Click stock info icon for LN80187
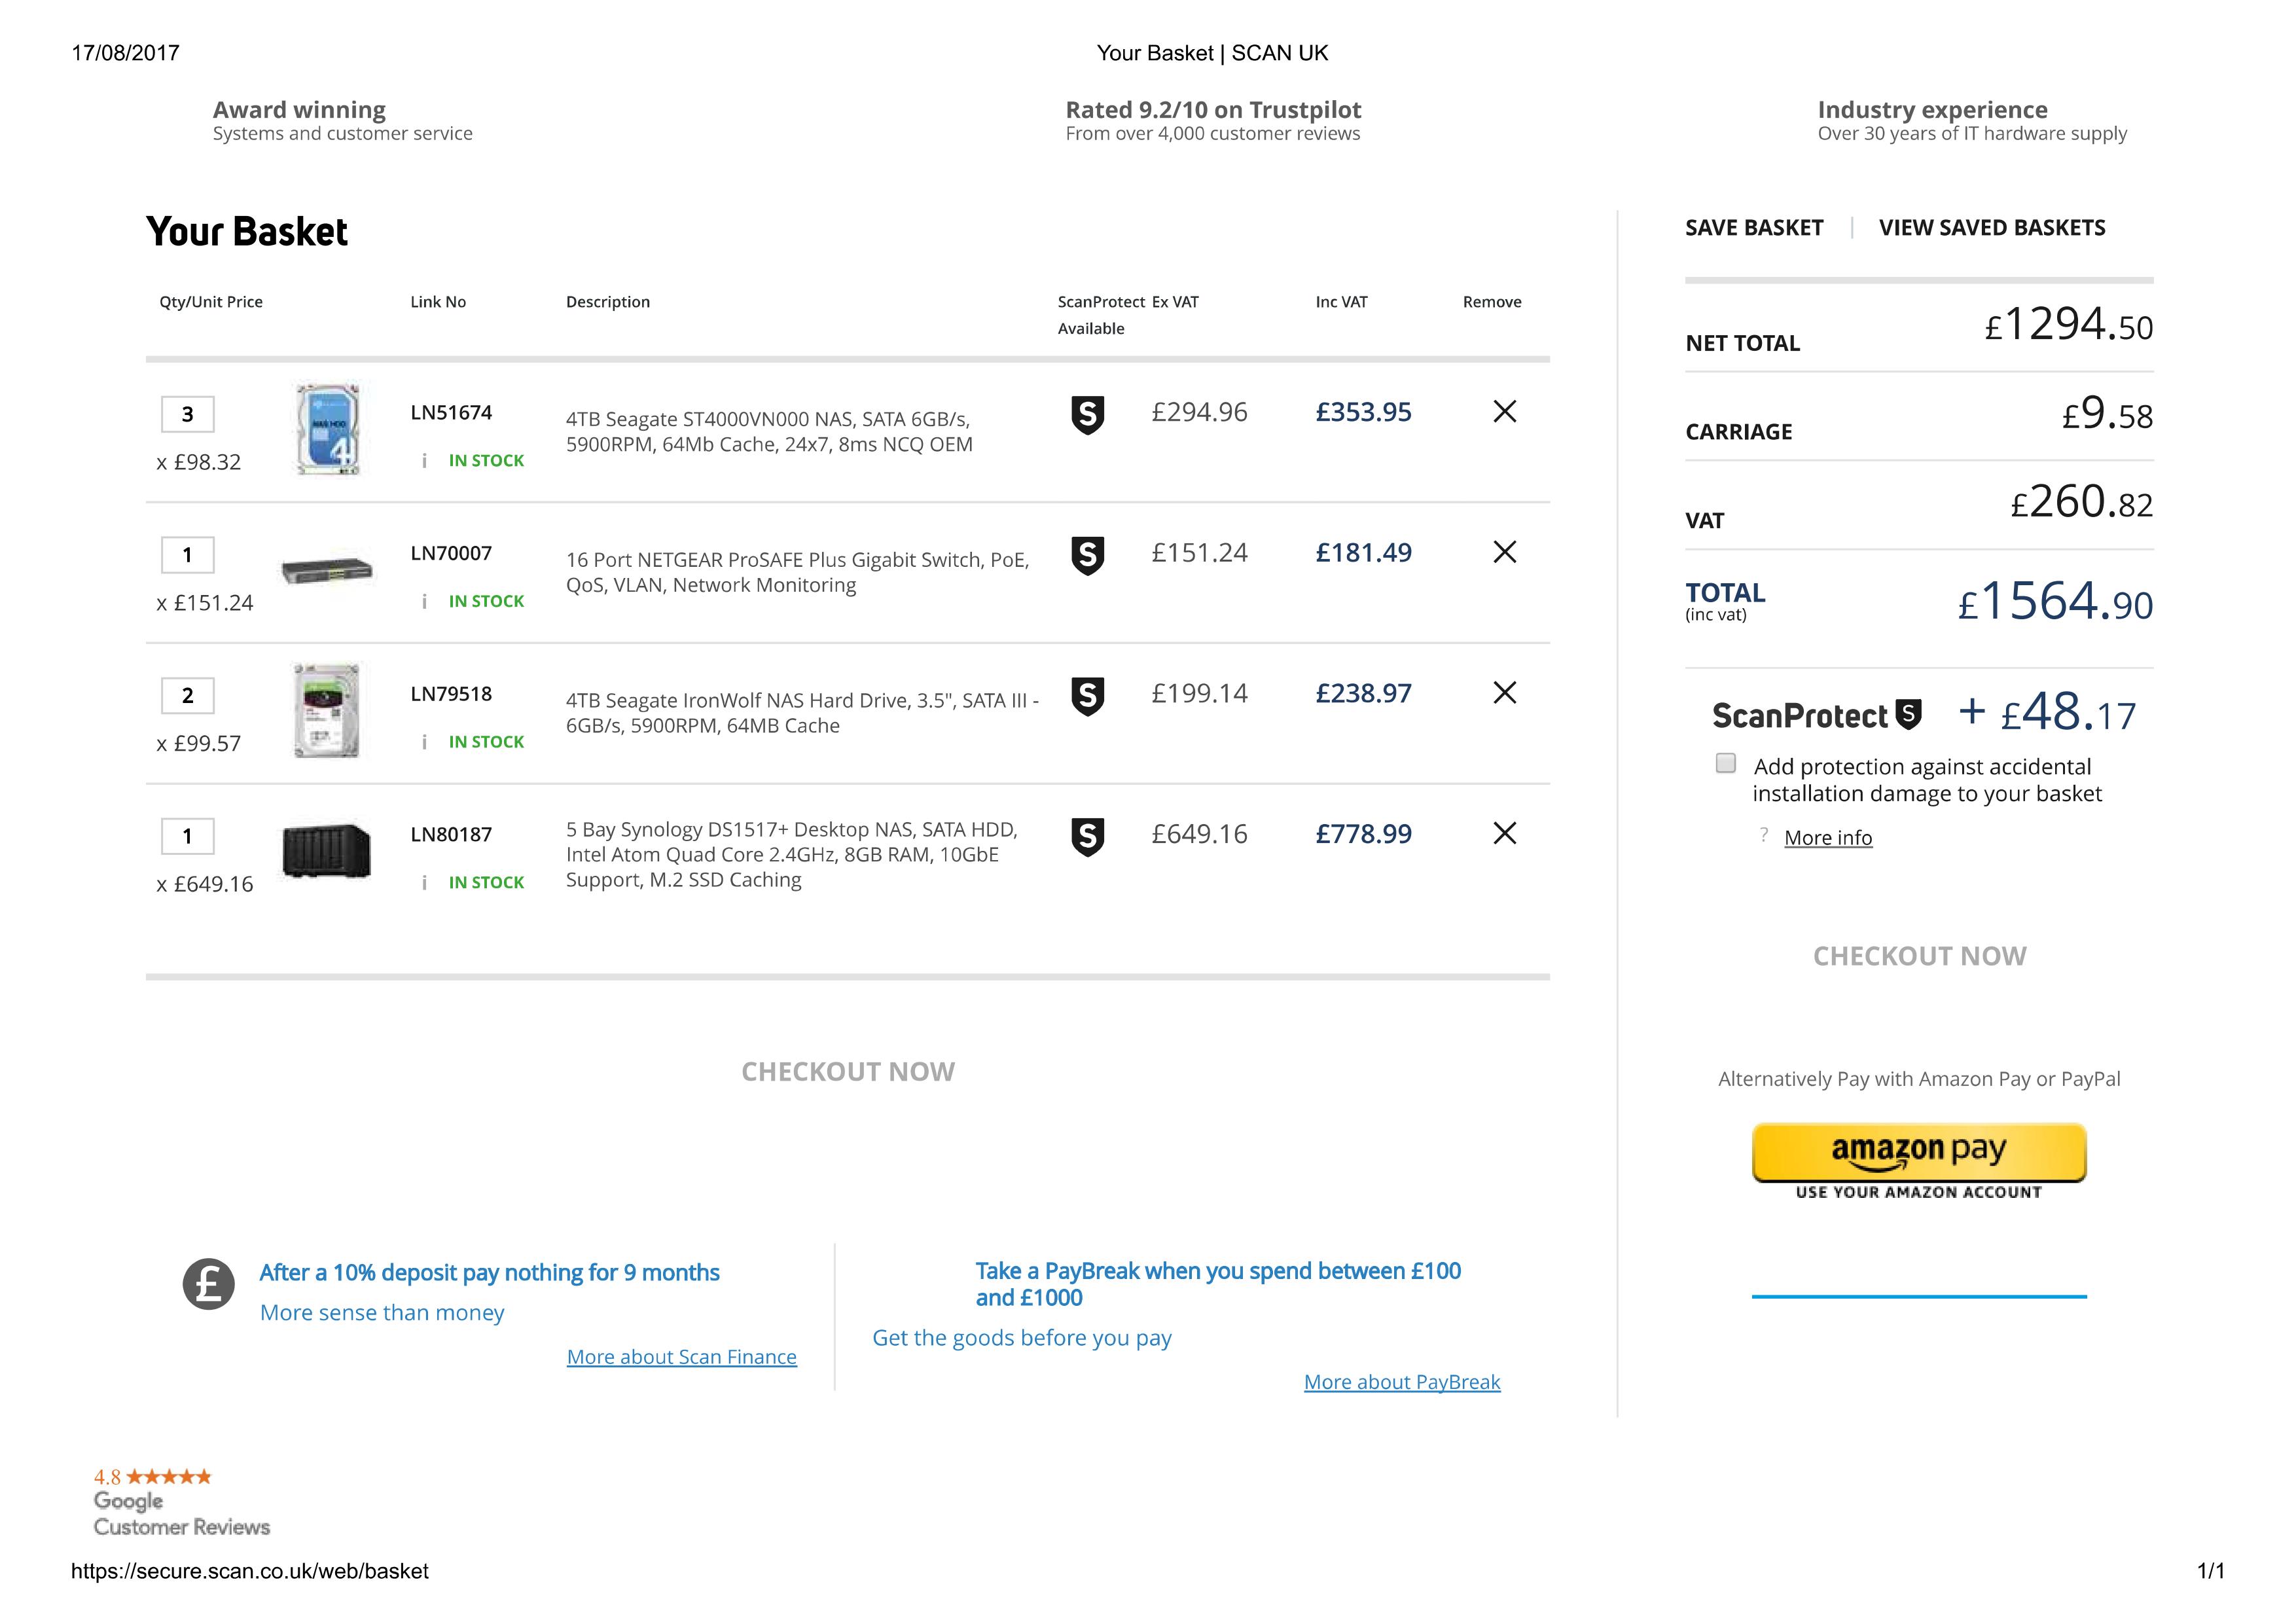Screen dimensions: 2296x1624 424,882
